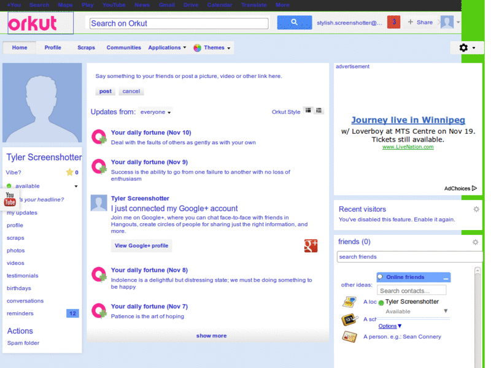Click the friends panel scrollbar
Viewport: 491px width, 368px height.
477,316
